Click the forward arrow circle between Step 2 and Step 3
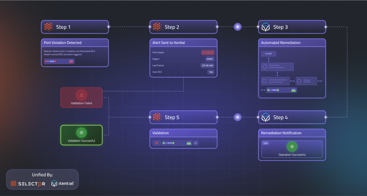The height and width of the screenshot is (196, 367). [x=238, y=27]
